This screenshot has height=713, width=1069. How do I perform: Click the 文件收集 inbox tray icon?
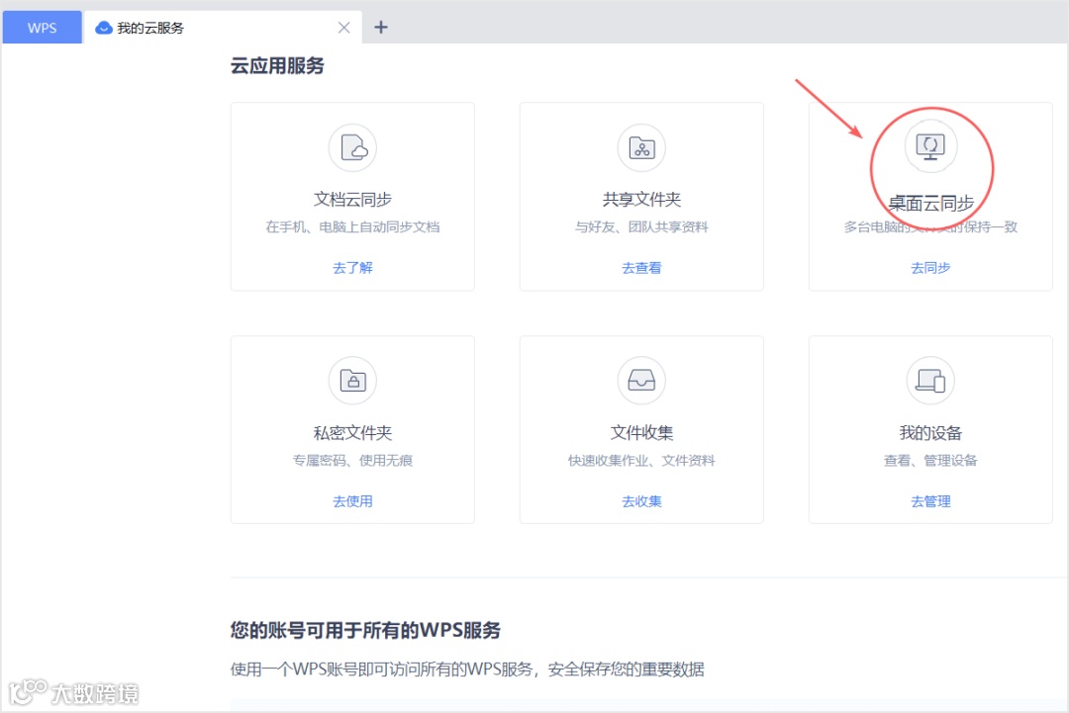(641, 381)
